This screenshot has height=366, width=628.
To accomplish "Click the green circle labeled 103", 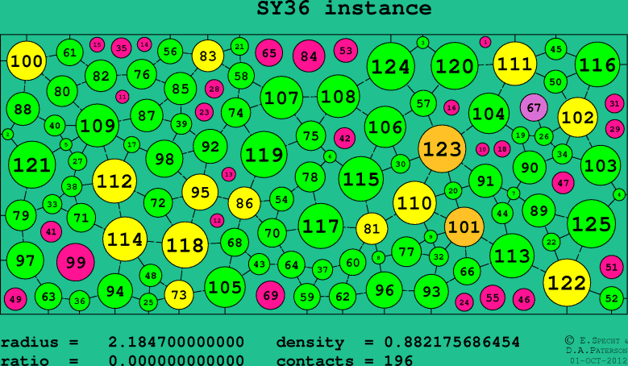I will (601, 165).
